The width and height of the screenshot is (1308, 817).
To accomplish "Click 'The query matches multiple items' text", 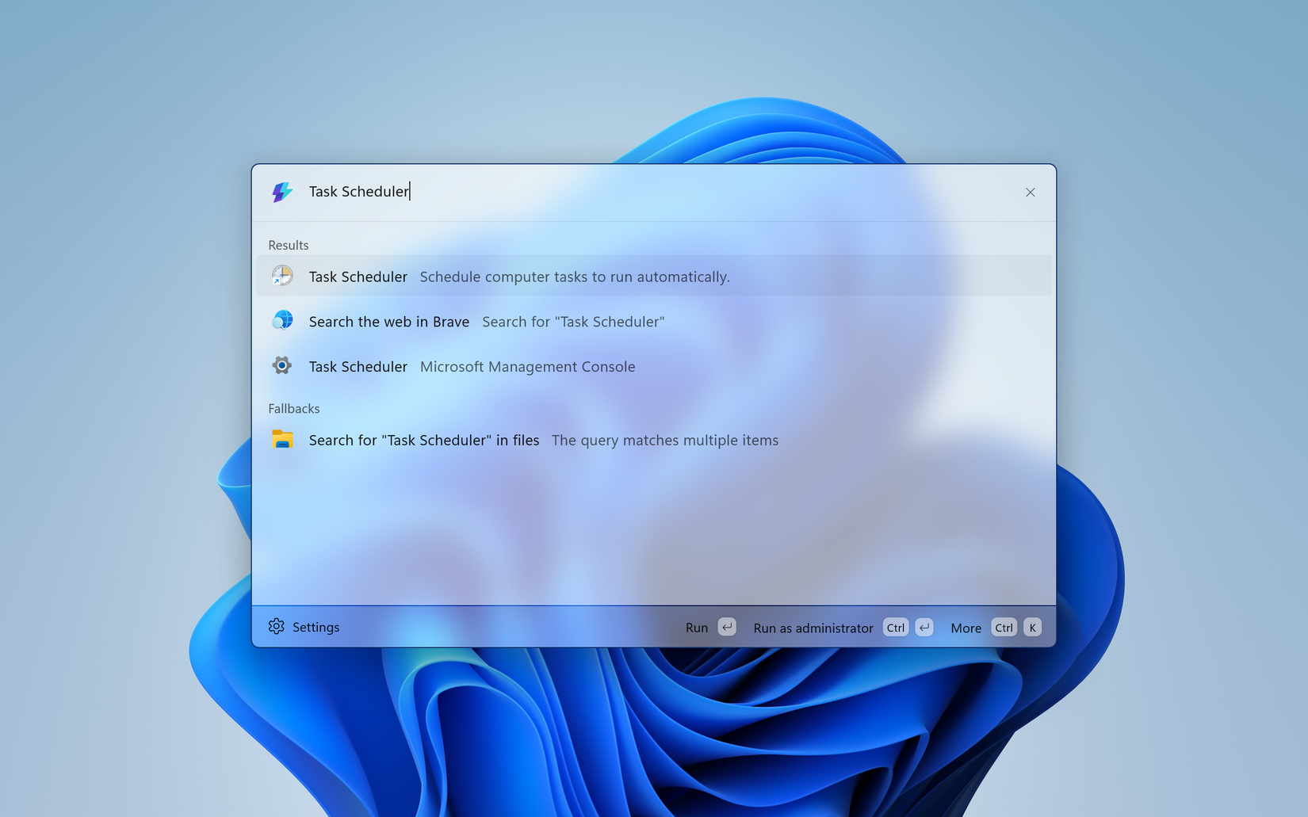I will coord(665,440).
